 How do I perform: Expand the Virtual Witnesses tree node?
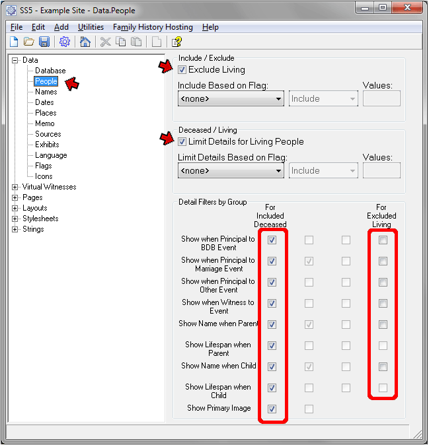tap(15, 187)
